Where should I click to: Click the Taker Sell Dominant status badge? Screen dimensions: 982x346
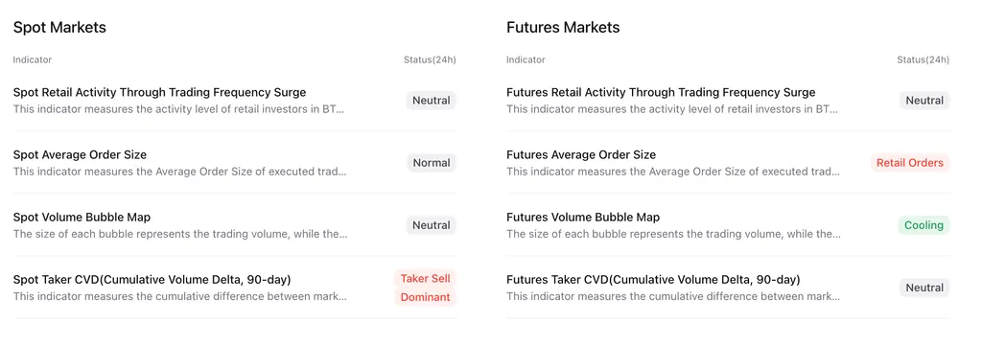pyautogui.click(x=425, y=288)
